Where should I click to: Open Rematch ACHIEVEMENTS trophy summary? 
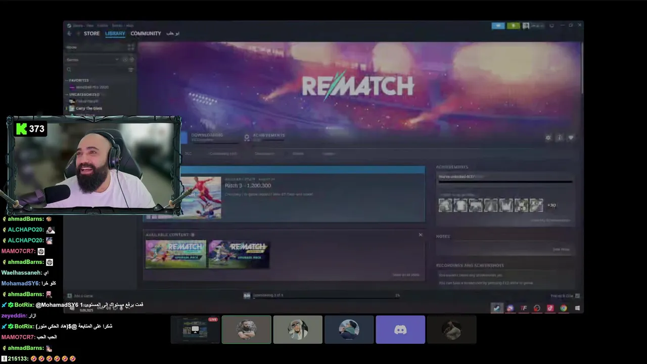[x=264, y=137]
